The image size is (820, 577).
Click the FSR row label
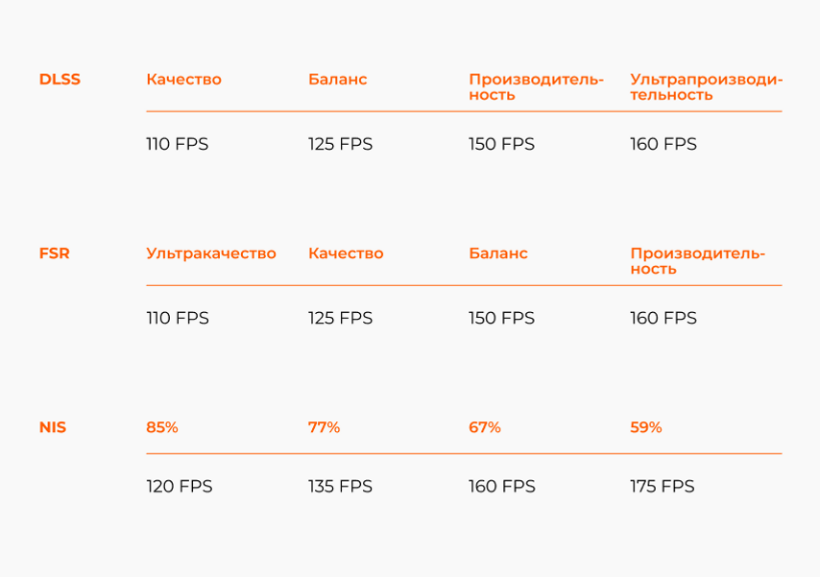55,253
